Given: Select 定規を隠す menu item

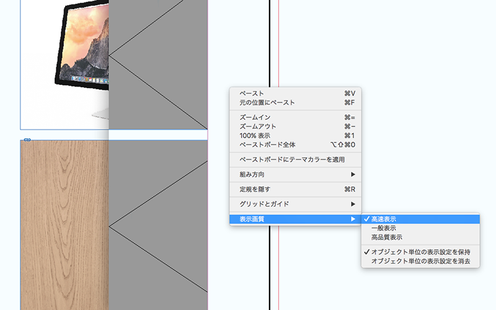Looking at the screenshot, I should point(296,190).
